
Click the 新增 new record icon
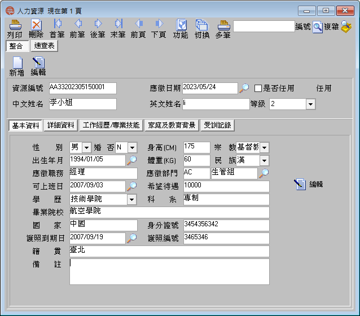coord(17,63)
